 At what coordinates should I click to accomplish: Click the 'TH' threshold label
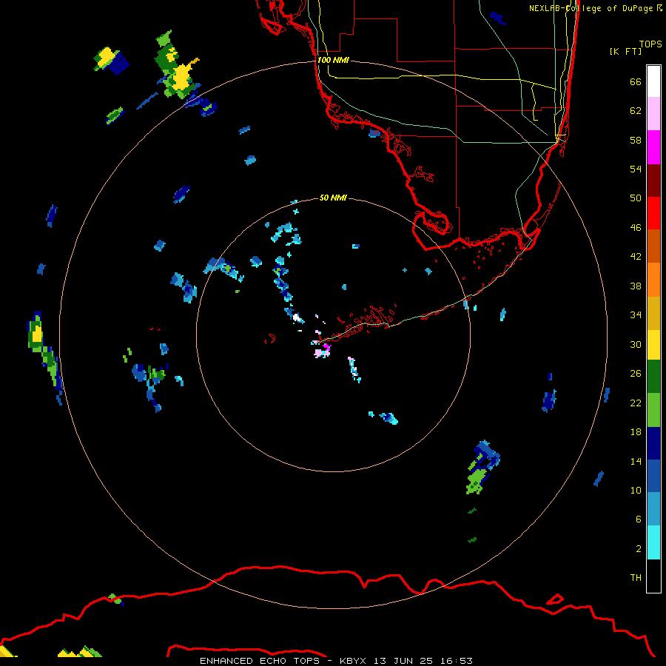636,578
